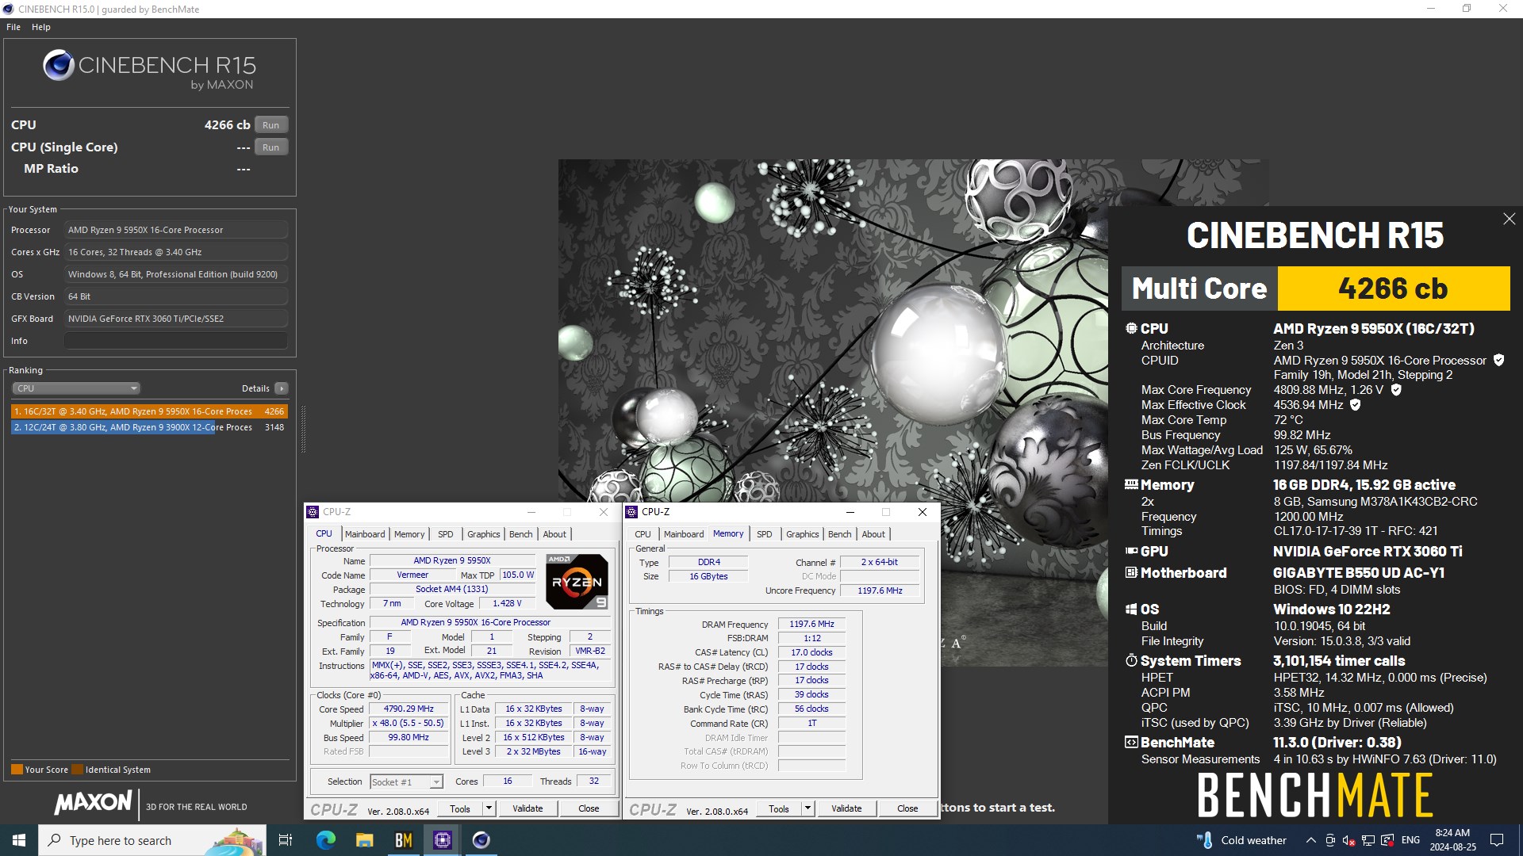Open About tab in right CPU-Z window

873,534
